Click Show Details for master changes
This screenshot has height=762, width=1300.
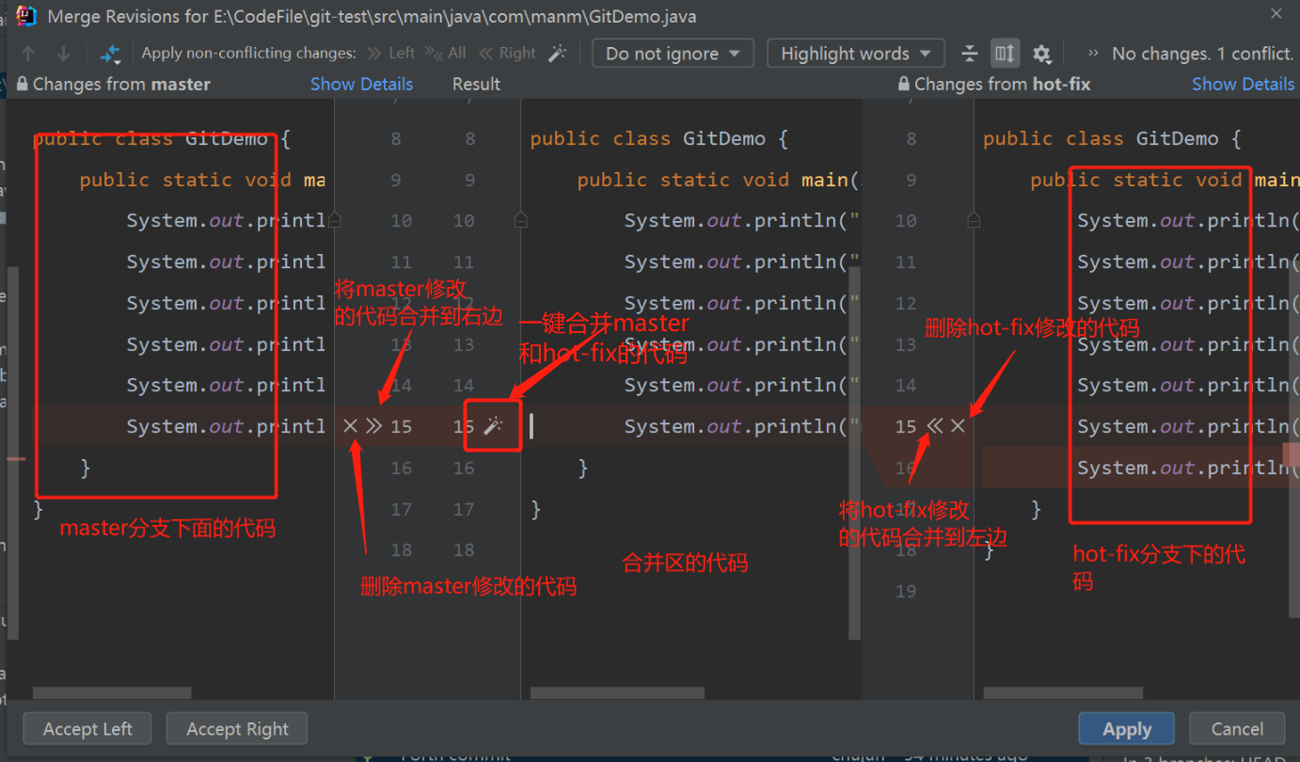tap(361, 84)
